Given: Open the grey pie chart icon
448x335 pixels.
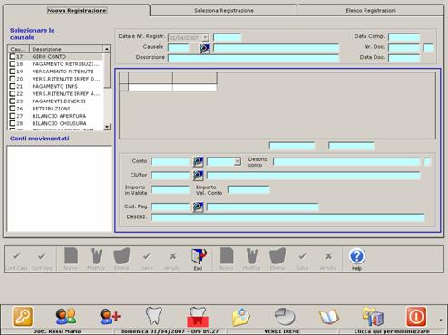Looking at the screenshot, I should pyautogui.click(x=285, y=316).
